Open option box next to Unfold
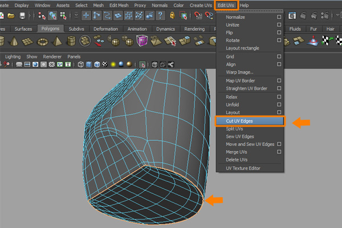The image size is (342, 228). click(279, 105)
